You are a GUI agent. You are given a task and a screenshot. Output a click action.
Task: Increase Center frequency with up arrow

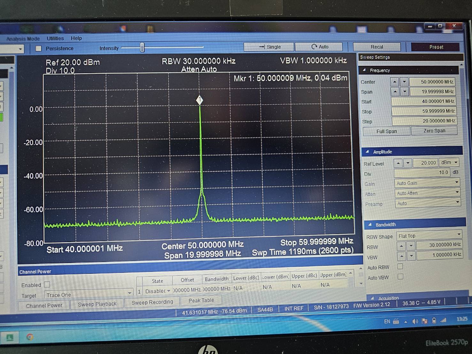click(x=395, y=82)
